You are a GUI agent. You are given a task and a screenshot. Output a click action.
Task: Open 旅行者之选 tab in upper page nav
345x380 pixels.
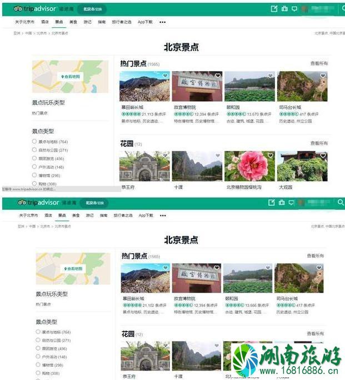122,22
